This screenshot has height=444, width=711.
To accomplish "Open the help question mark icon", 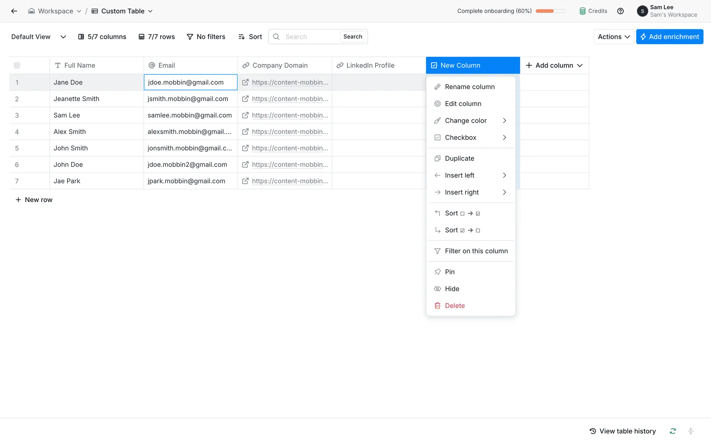I will click(x=620, y=11).
